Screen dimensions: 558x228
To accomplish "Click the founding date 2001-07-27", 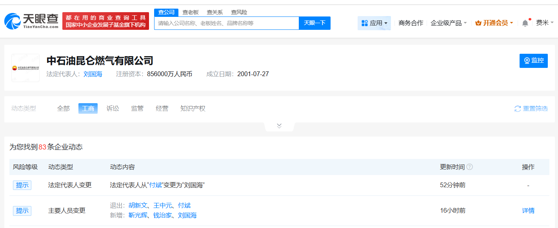I will pos(253,74).
